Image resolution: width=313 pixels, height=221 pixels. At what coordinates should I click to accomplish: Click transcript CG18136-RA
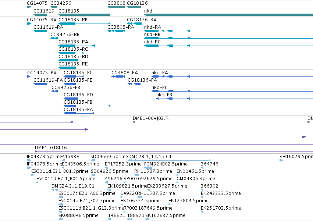tap(142, 20)
